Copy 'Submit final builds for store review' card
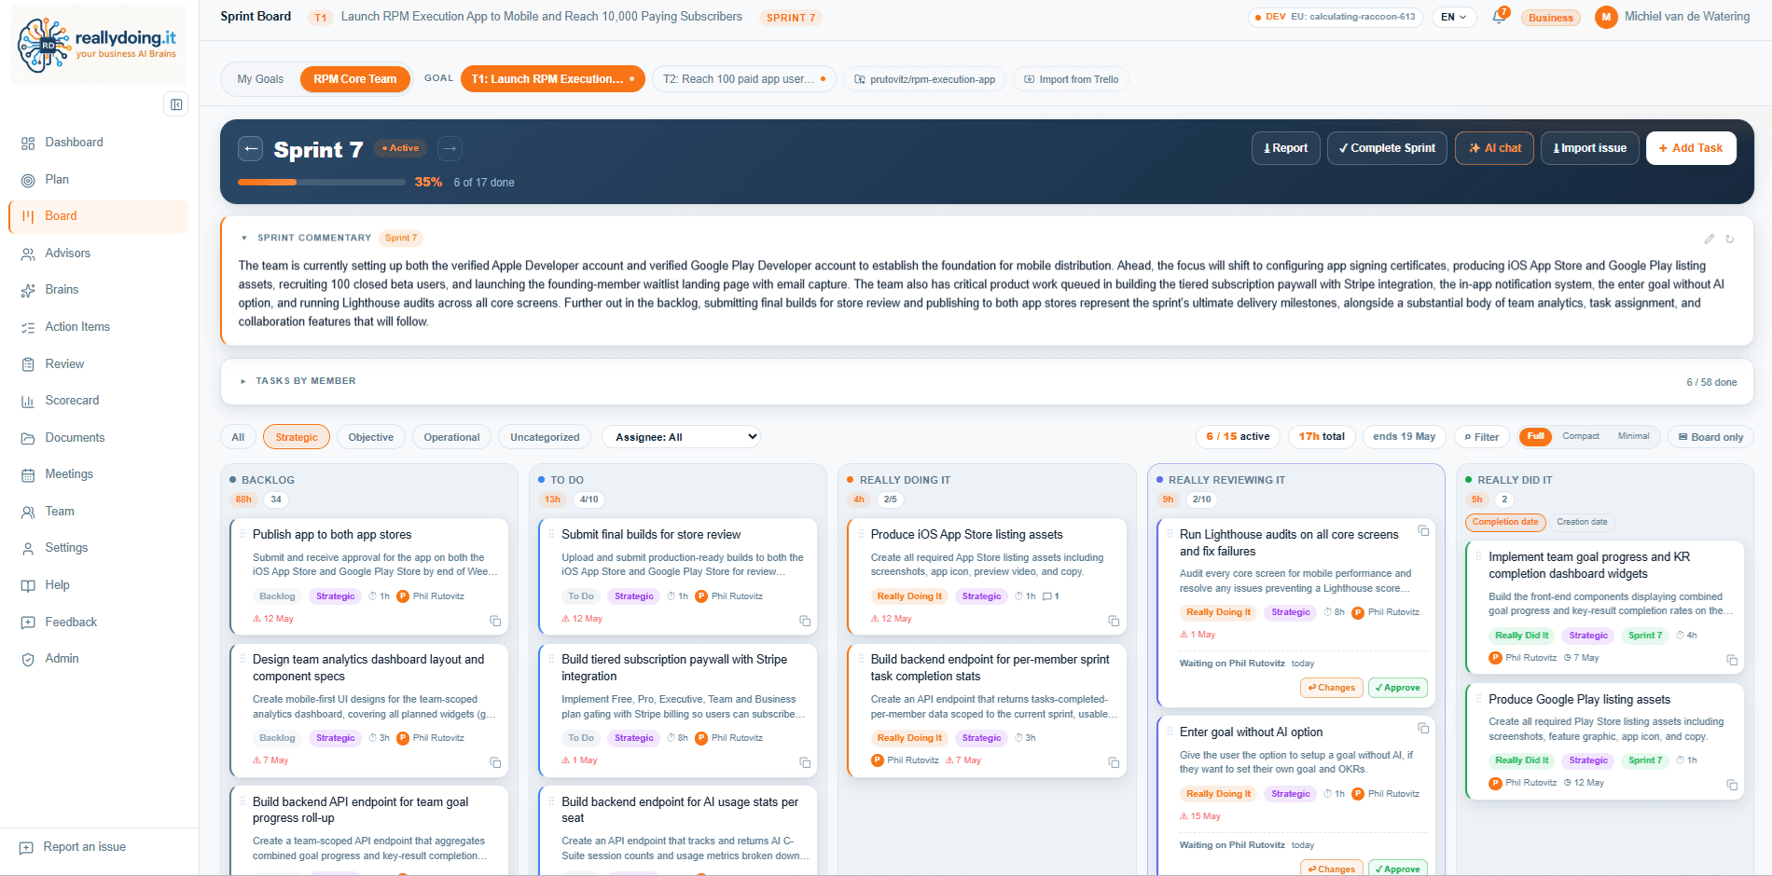 (805, 621)
